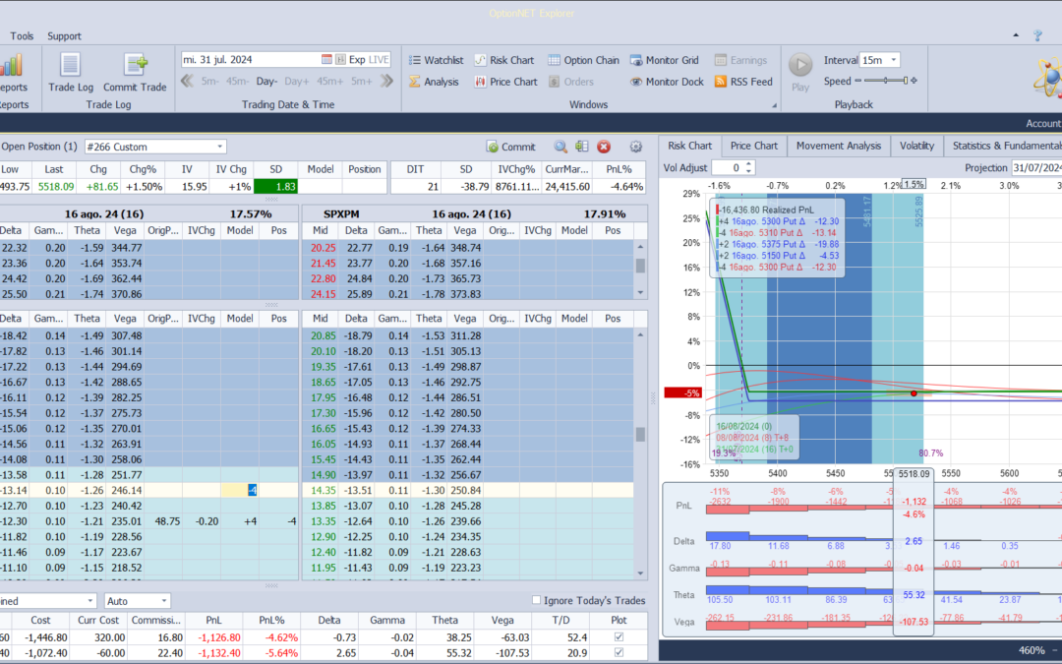
Task: Click the Day- time step button
Action: pos(266,82)
